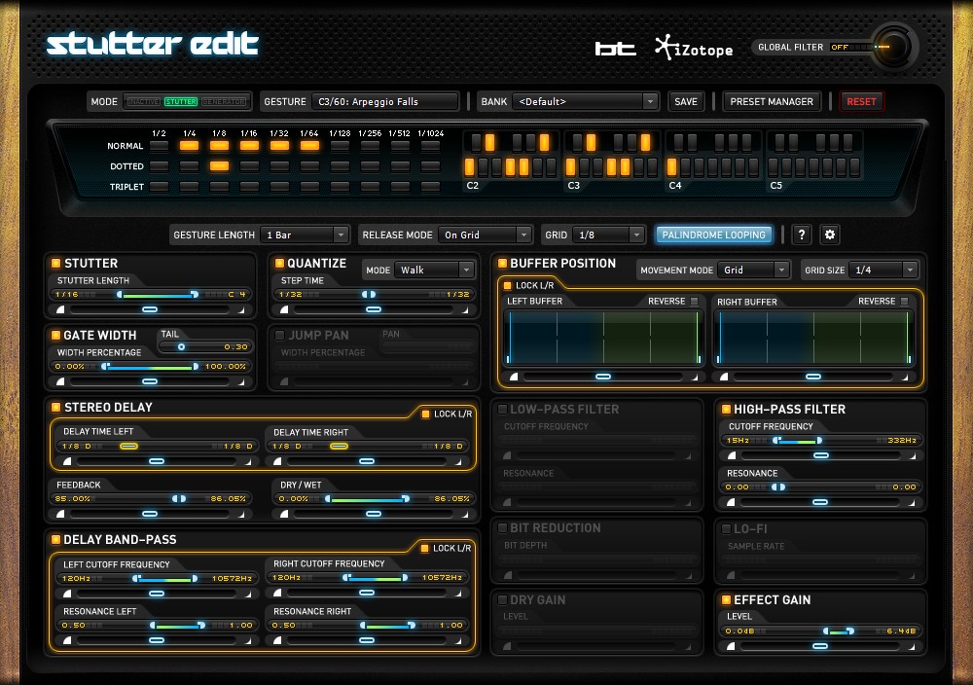Click the BT logo icon

pyautogui.click(x=615, y=49)
